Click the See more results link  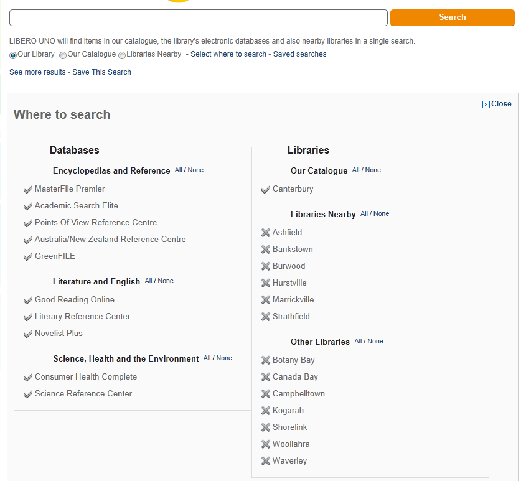pyautogui.click(x=37, y=72)
